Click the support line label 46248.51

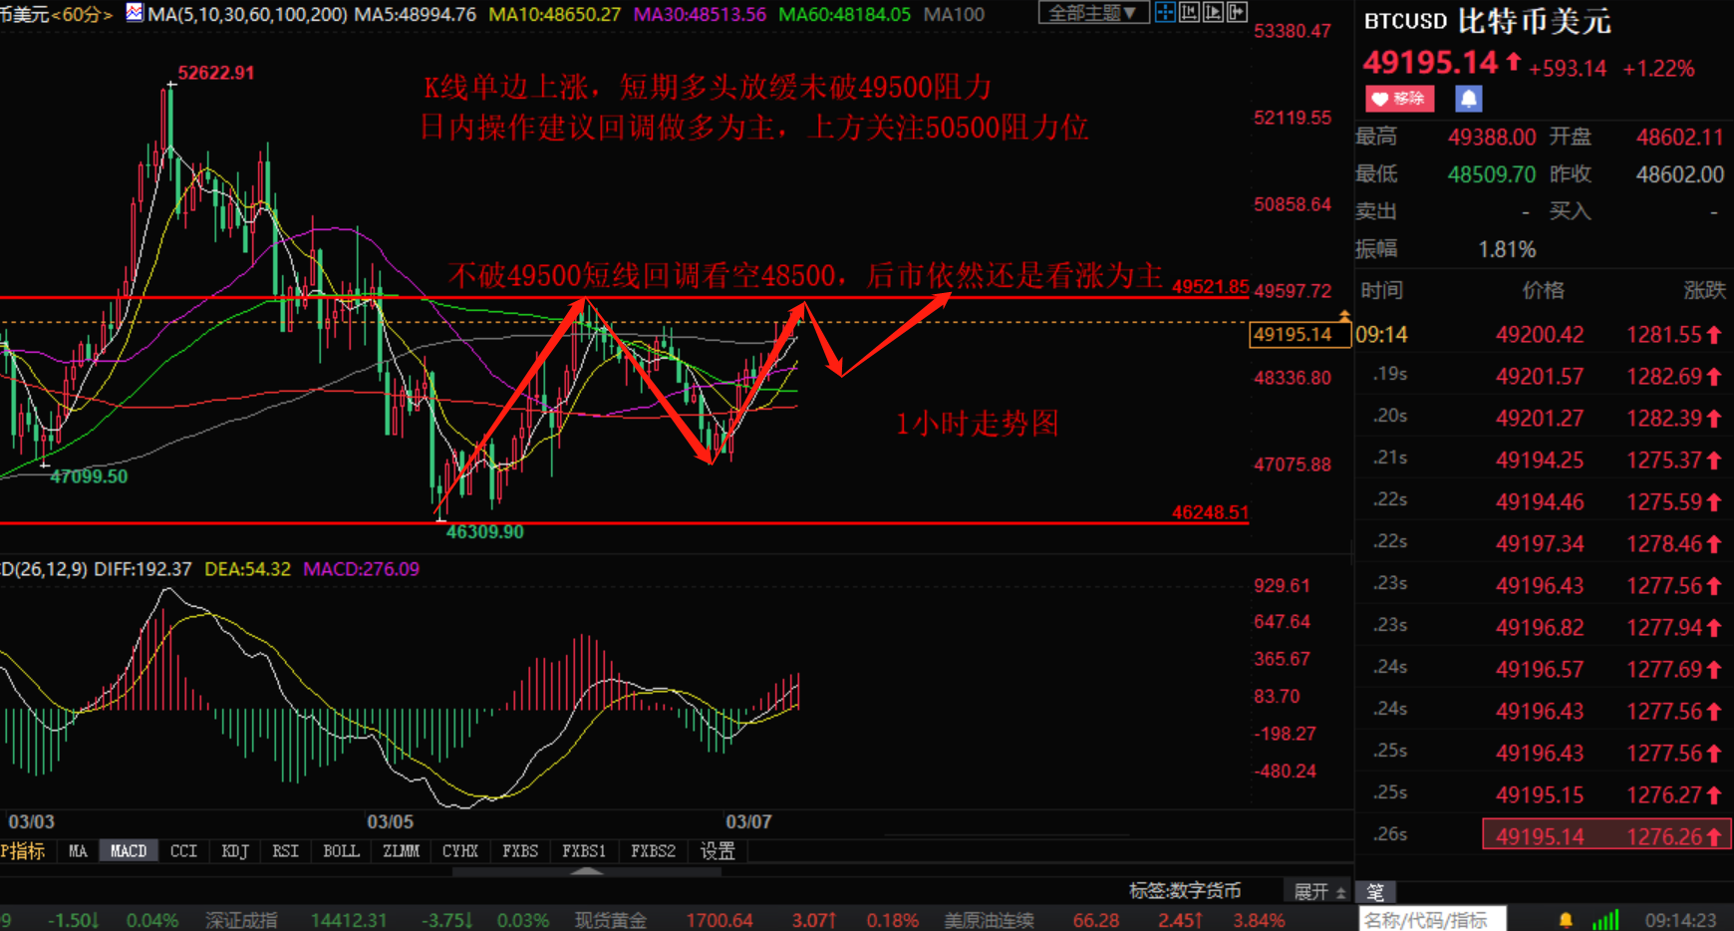coord(1210,512)
